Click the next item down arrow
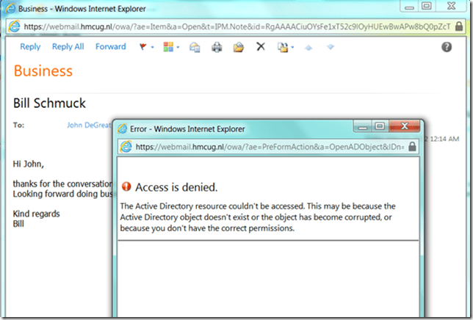 331,47
